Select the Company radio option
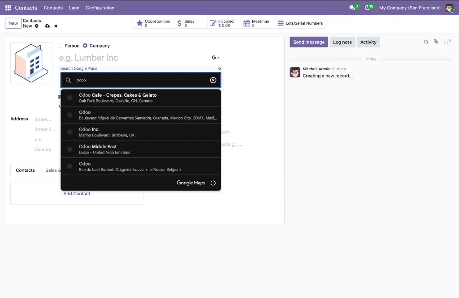This screenshot has width=459, height=298. click(85, 46)
